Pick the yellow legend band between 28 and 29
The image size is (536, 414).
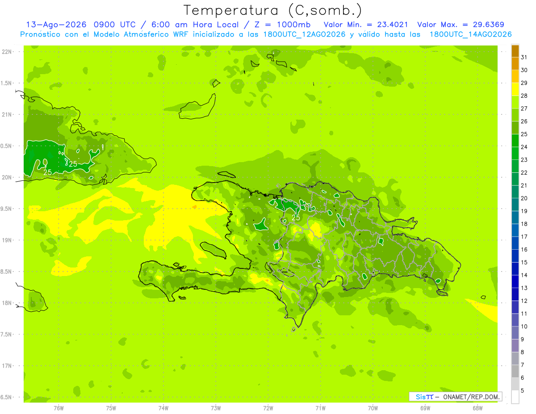tap(515, 89)
